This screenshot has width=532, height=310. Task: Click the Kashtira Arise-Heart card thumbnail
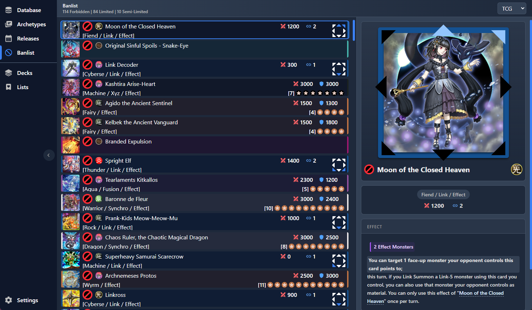(x=71, y=87)
